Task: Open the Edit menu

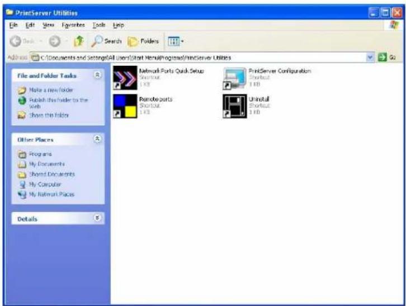Action: point(30,25)
